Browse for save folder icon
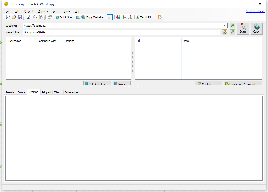Viewport: 268px width, 192px height. click(225, 32)
